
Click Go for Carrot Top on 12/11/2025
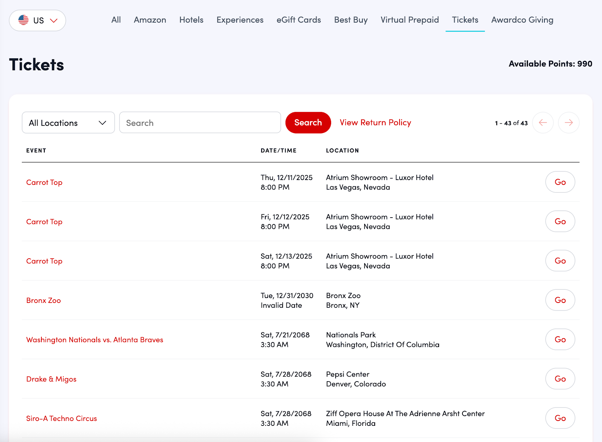pos(560,182)
